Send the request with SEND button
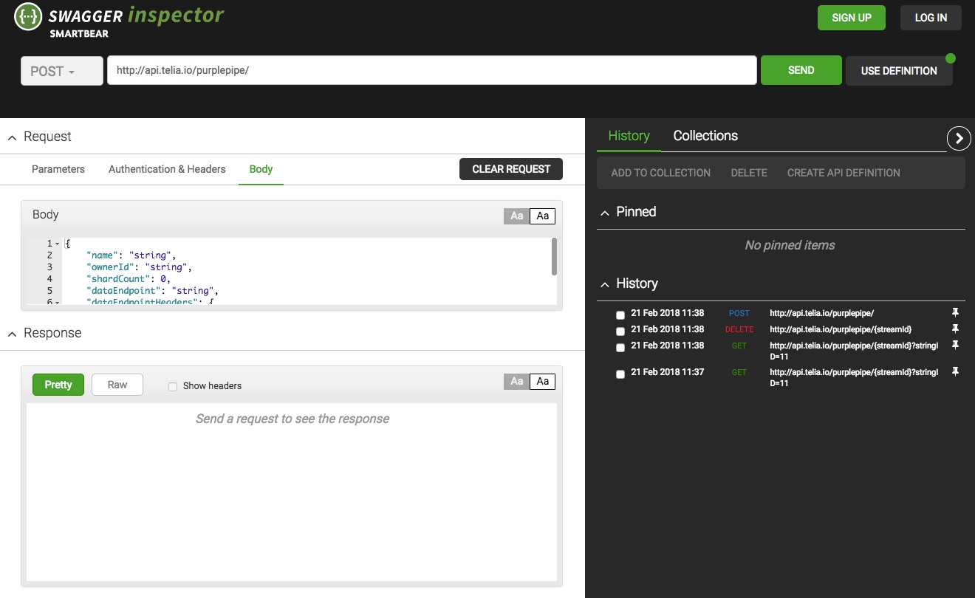This screenshot has width=975, height=598. coord(801,70)
